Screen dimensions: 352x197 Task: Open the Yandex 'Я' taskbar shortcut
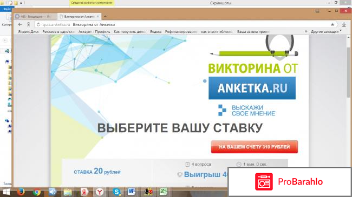coord(84,192)
